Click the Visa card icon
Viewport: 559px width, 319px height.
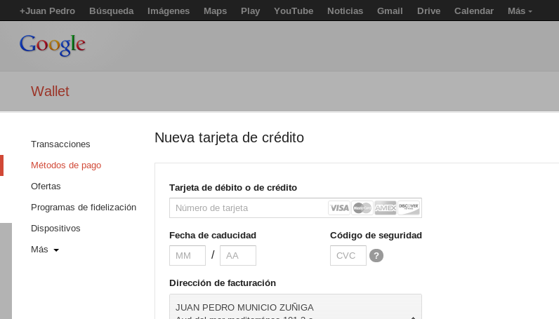point(339,208)
